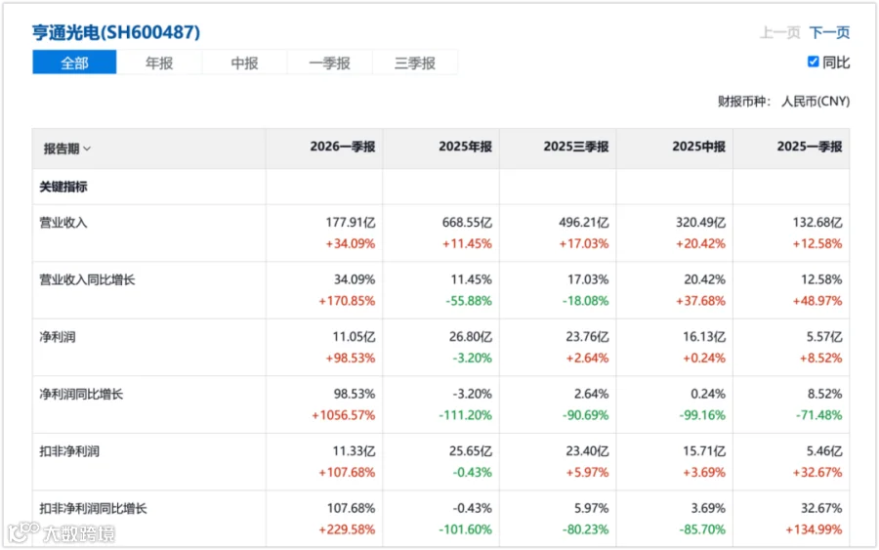Open the 亨通光电(SH600487) stock title
The image size is (879, 550).
[116, 32]
